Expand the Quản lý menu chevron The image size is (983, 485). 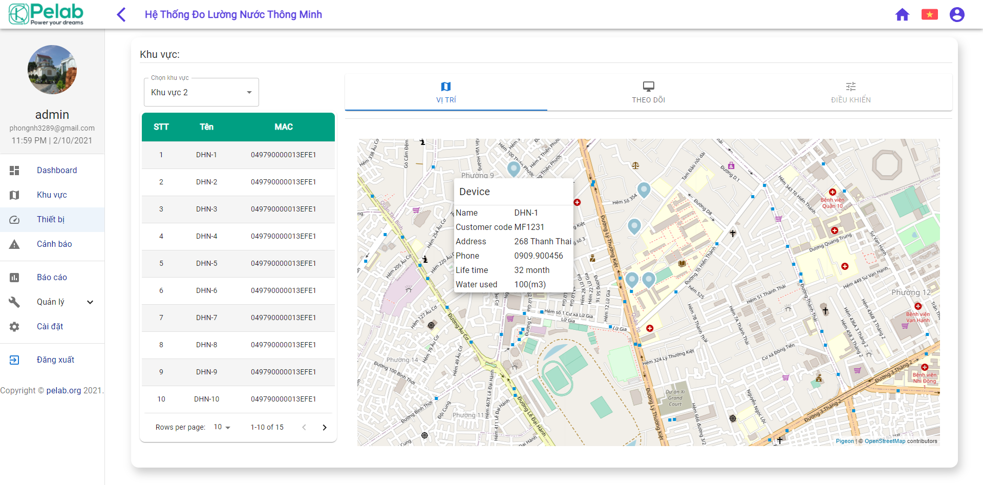click(90, 302)
